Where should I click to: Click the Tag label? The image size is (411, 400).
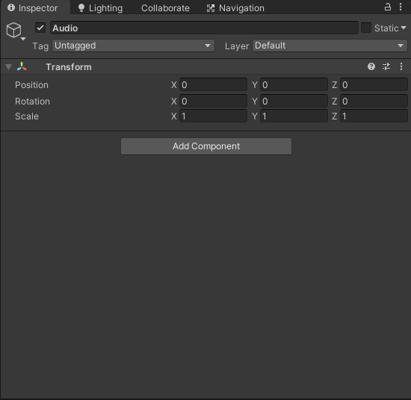40,46
